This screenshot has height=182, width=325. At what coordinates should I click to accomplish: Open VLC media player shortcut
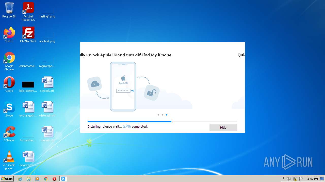[9, 160]
